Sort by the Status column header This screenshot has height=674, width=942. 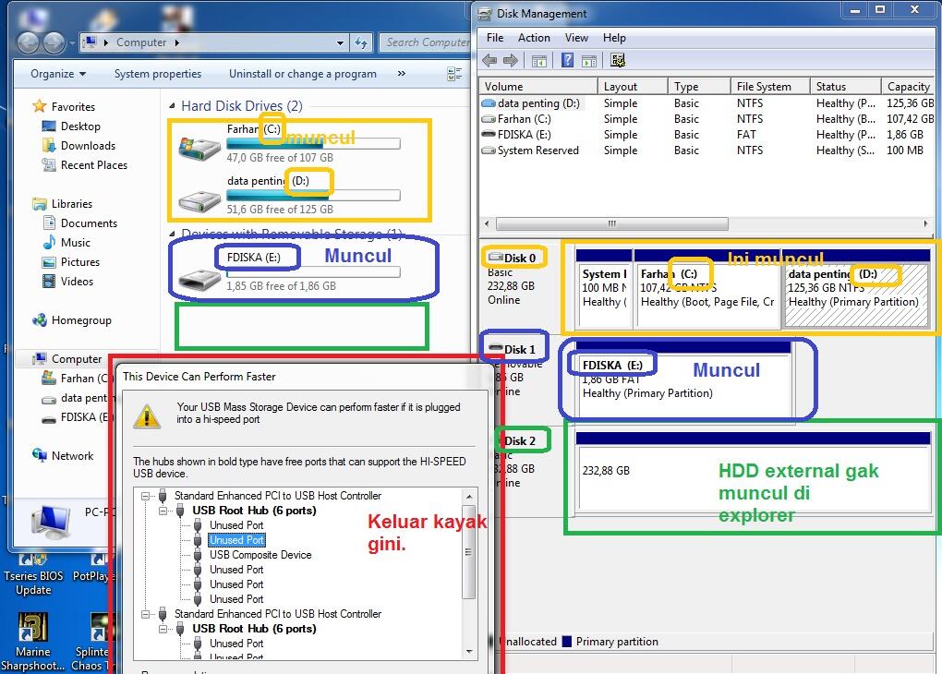pos(845,86)
